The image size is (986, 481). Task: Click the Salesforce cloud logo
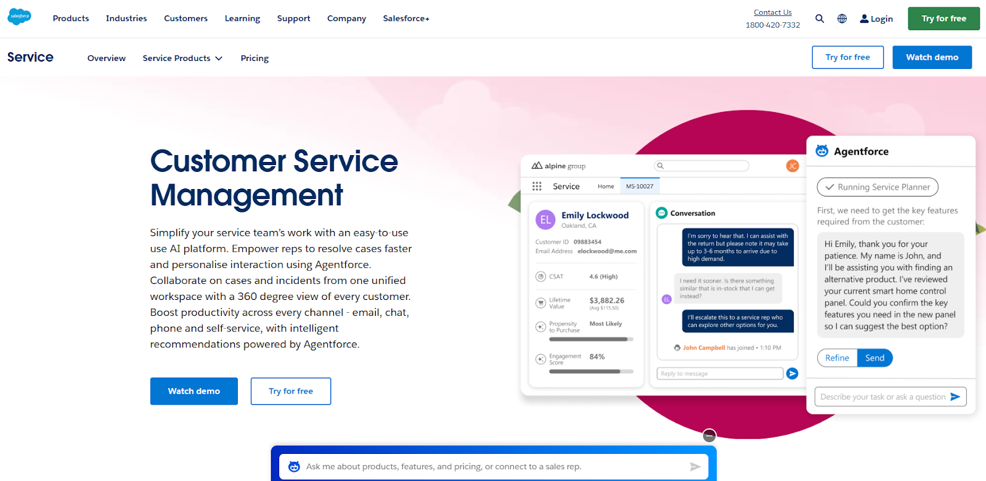click(19, 17)
